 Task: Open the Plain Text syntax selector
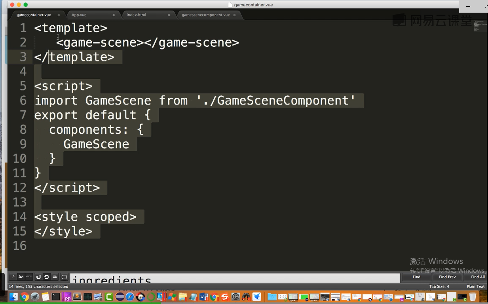475,287
